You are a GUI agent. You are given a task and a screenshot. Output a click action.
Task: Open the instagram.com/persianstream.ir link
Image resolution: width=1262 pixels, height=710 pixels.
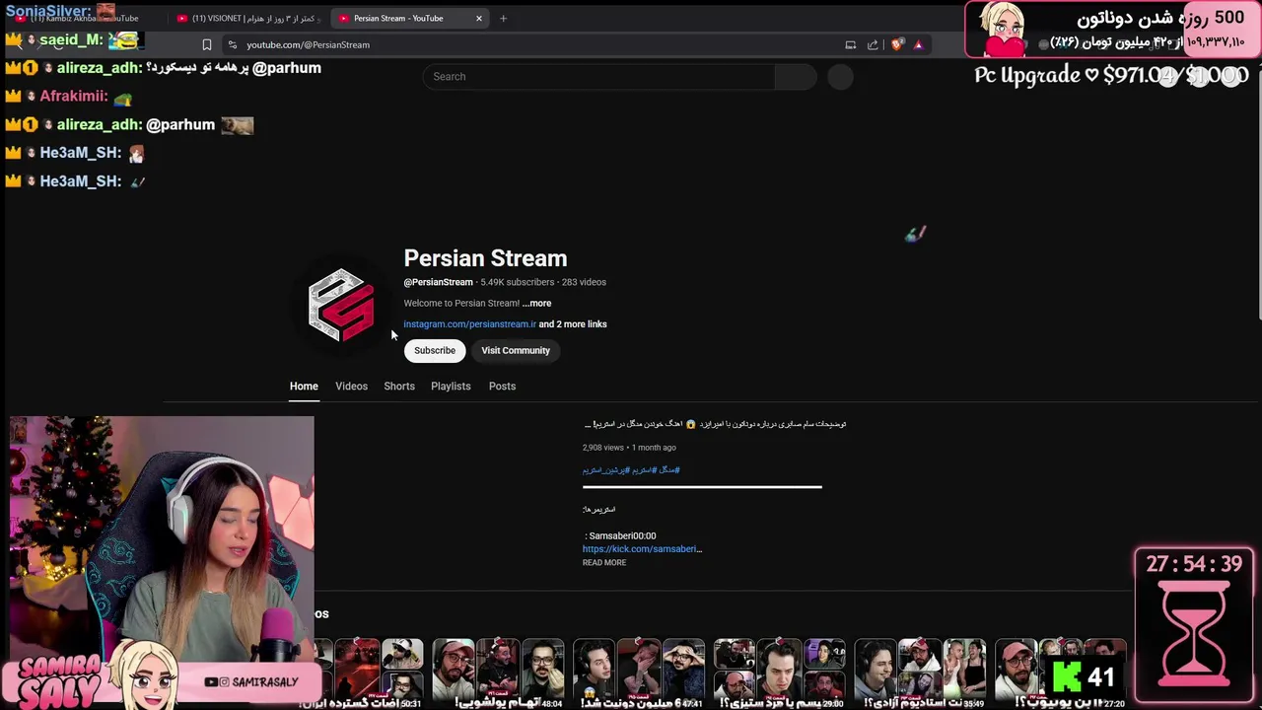point(469,324)
